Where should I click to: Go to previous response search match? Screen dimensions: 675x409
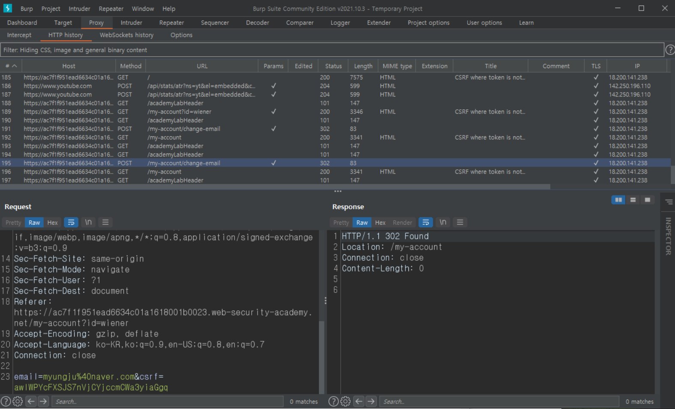359,402
